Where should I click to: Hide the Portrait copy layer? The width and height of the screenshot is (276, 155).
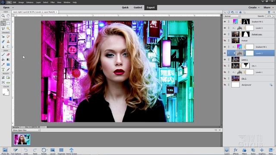point(225,34)
